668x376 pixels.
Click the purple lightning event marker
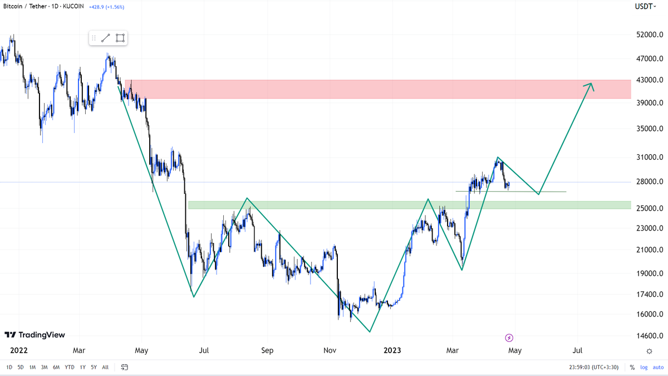509,338
